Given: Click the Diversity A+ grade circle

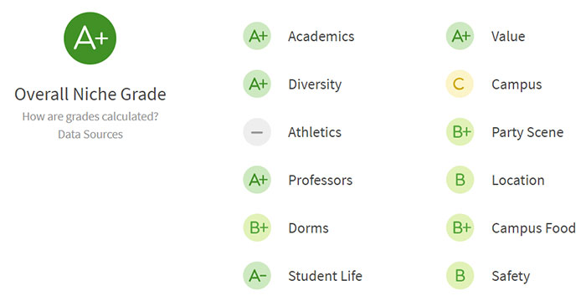Looking at the screenshot, I should 257,84.
